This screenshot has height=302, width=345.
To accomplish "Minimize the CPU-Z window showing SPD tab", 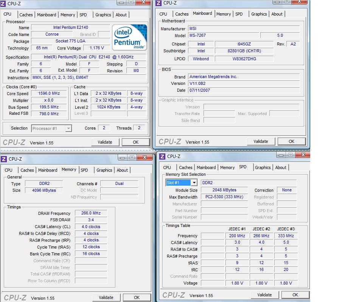I will 280,155.
